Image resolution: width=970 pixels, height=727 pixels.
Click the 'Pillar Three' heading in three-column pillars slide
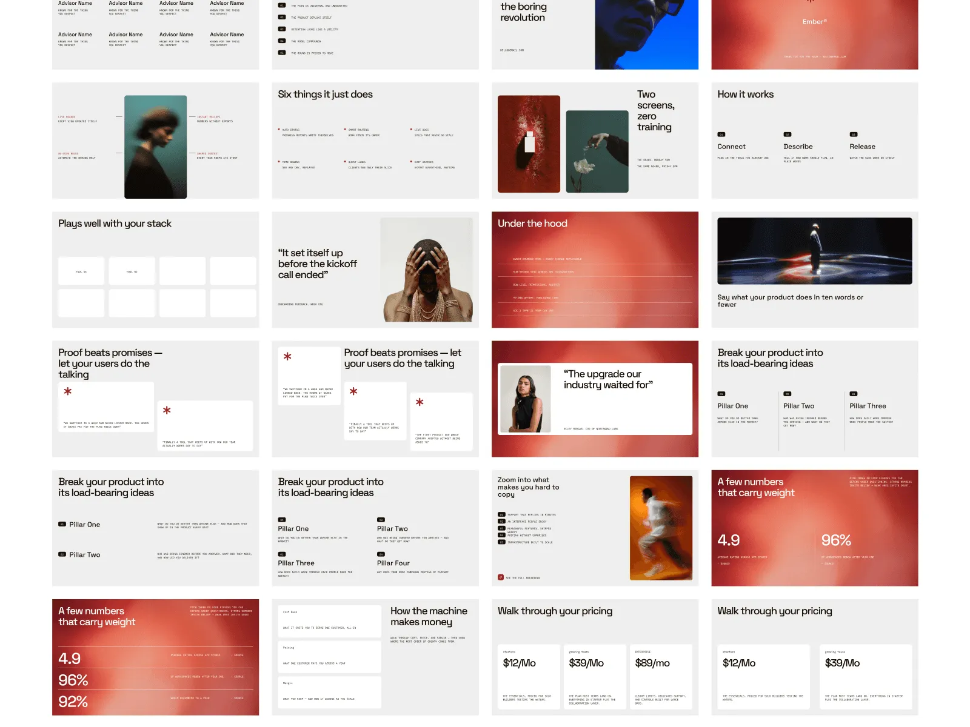coord(868,406)
